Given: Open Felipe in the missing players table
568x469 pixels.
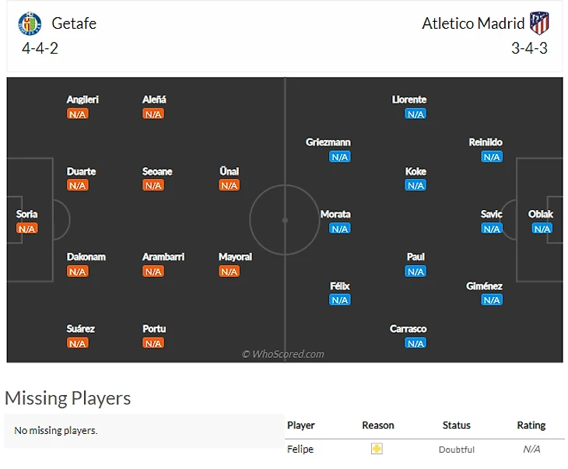Looking at the screenshot, I should pos(300,449).
